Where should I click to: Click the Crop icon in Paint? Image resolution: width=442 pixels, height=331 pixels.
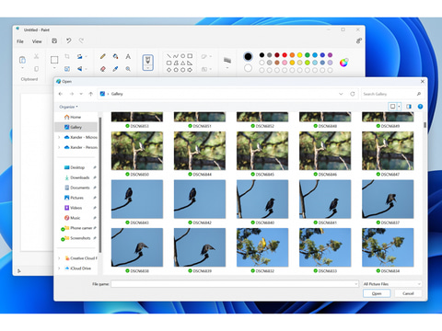(67, 56)
